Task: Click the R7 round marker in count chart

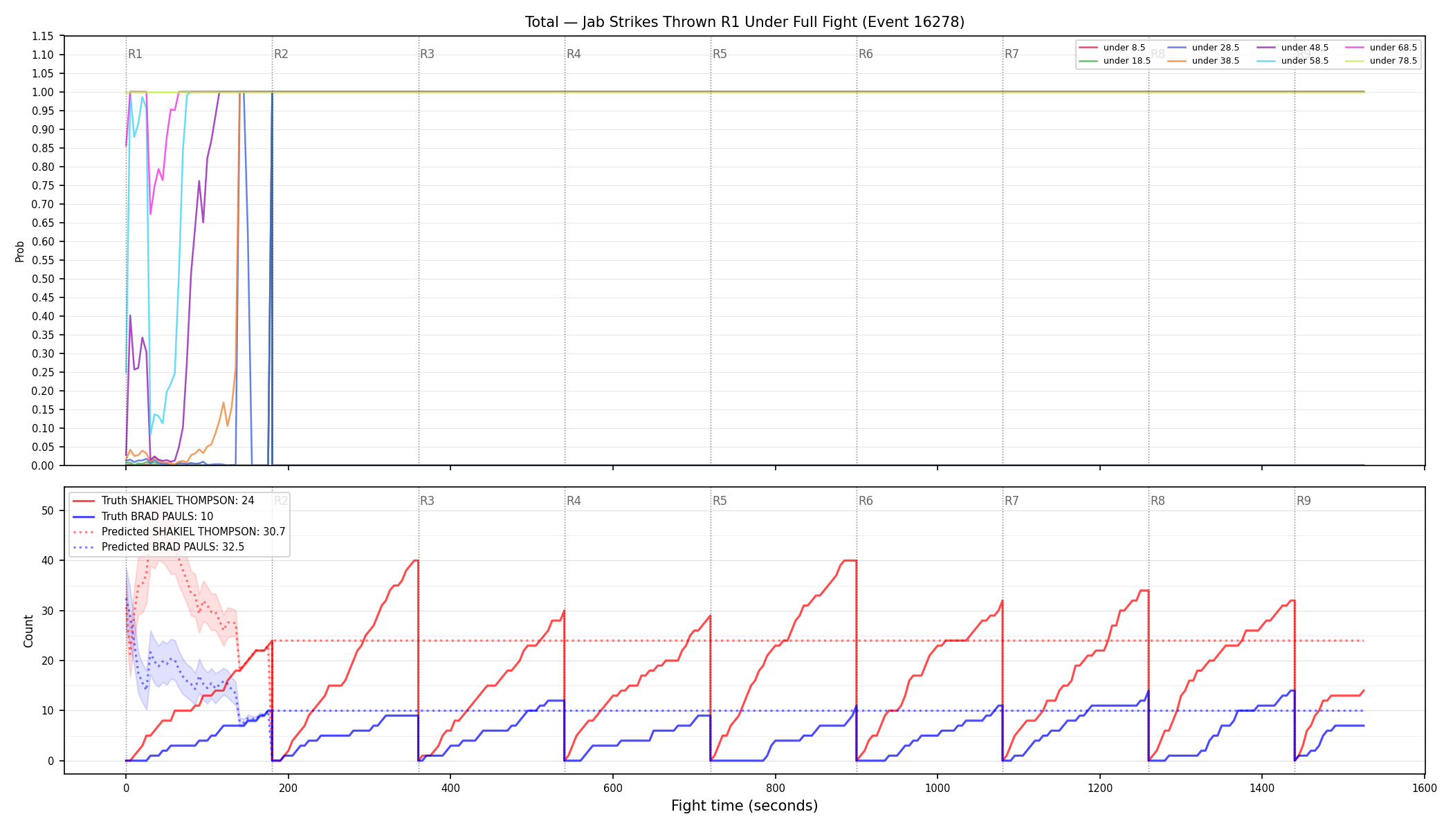Action: pyautogui.click(x=1012, y=501)
